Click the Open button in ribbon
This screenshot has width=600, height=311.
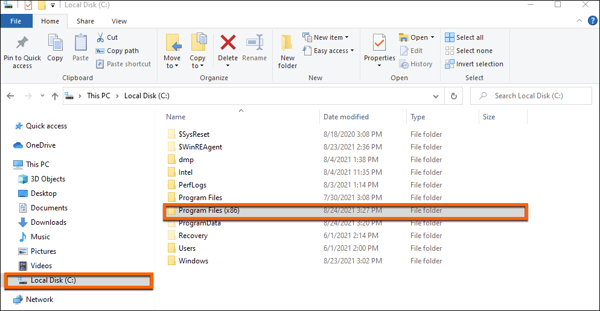(413, 37)
